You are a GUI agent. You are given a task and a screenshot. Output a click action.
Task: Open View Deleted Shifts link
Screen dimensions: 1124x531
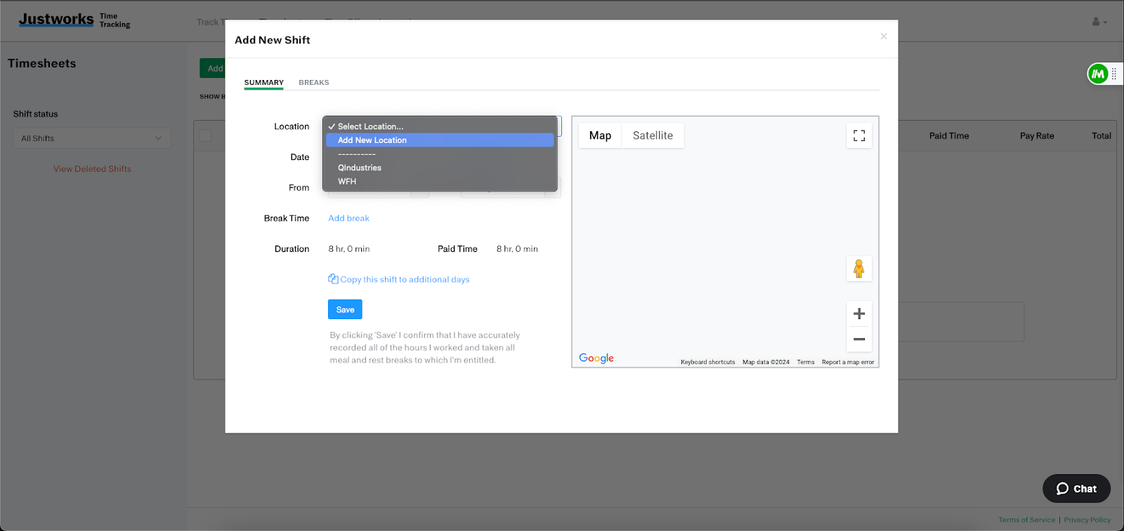pyautogui.click(x=92, y=169)
